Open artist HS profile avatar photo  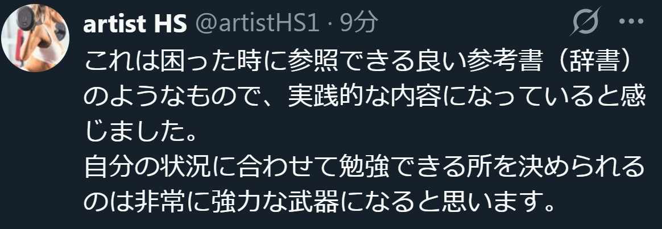coord(35,38)
